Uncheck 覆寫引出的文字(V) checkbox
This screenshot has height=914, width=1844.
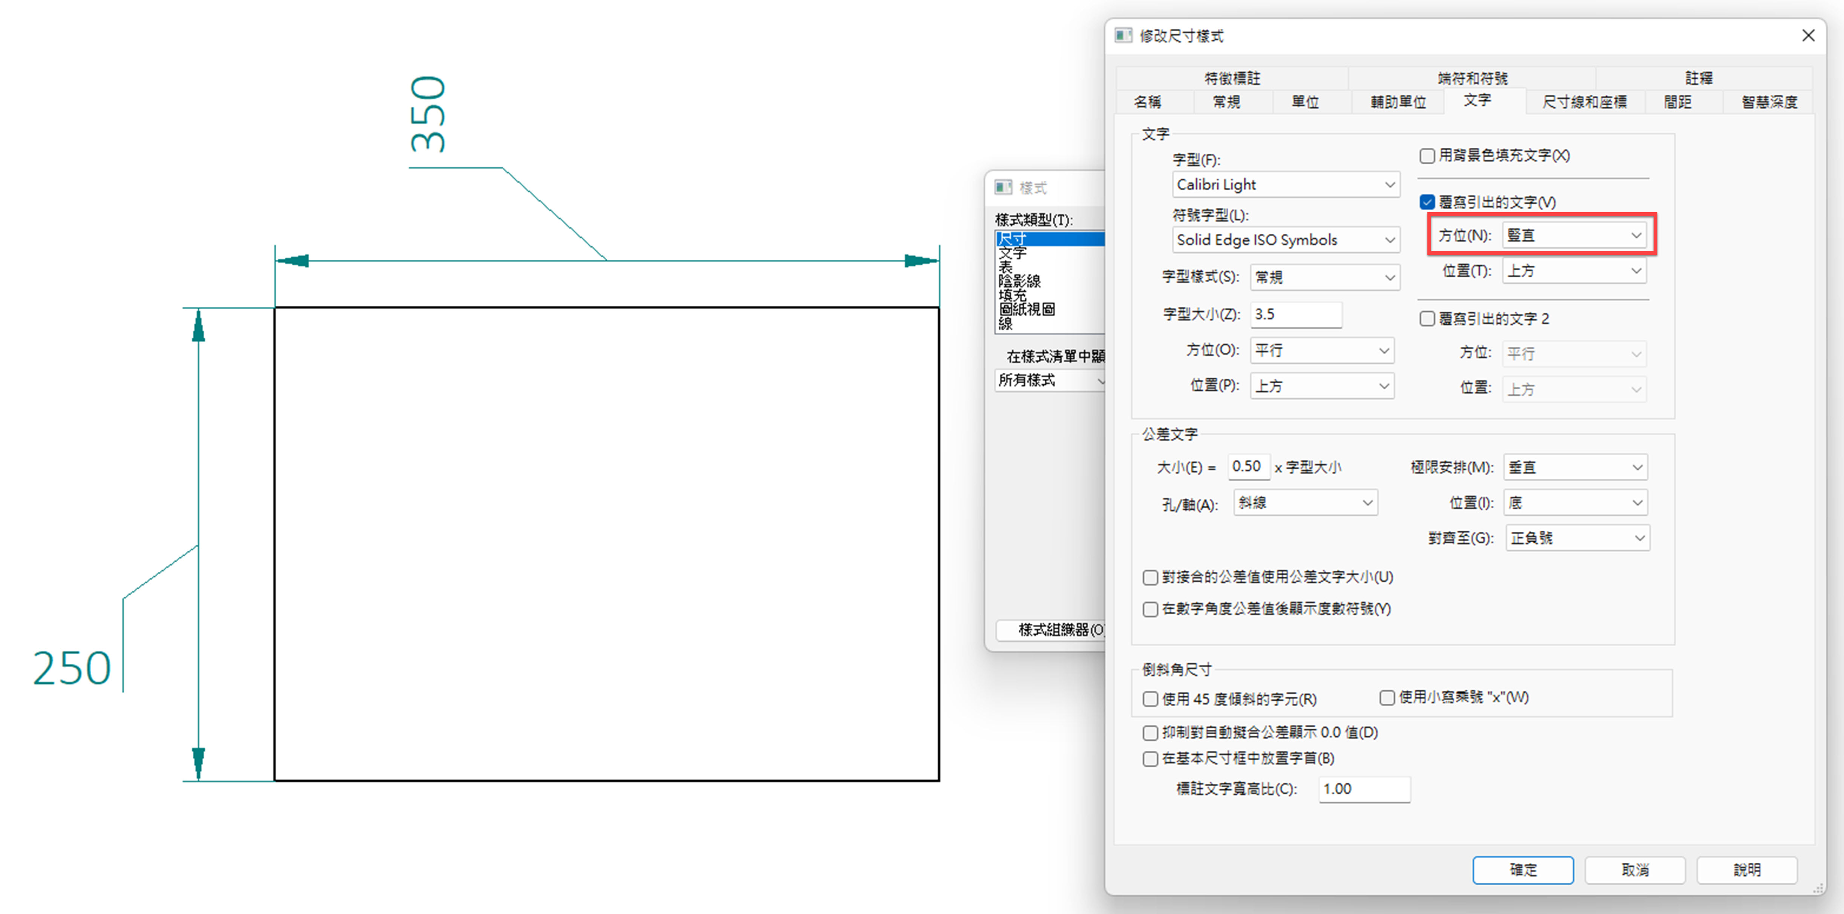point(1427,202)
